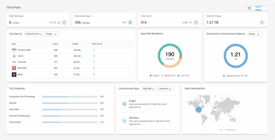Screen dimensions: 275x140
Task: Click the Slack app icon
Action: point(14,75)
